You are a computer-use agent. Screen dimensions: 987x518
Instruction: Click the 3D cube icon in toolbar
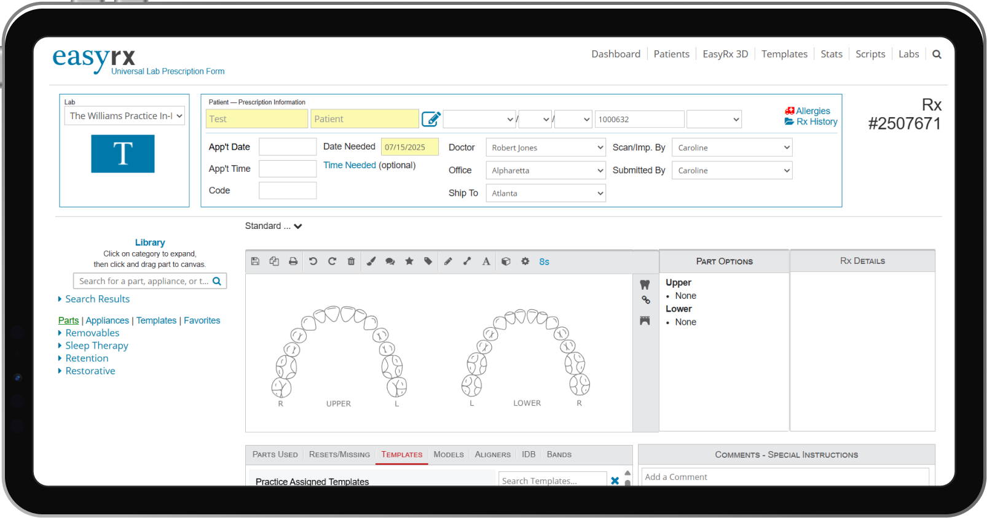tap(506, 261)
